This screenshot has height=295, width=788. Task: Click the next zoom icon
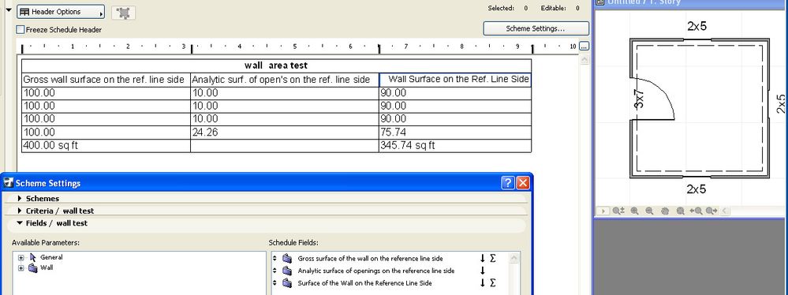click(711, 211)
